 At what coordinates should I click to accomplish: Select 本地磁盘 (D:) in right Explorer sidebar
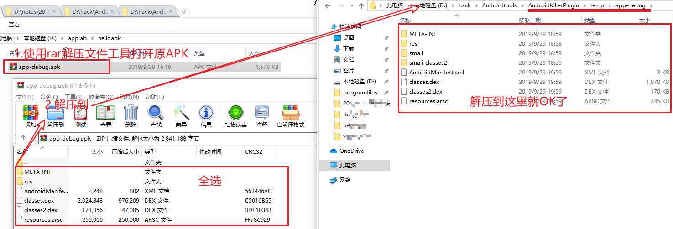360,81
